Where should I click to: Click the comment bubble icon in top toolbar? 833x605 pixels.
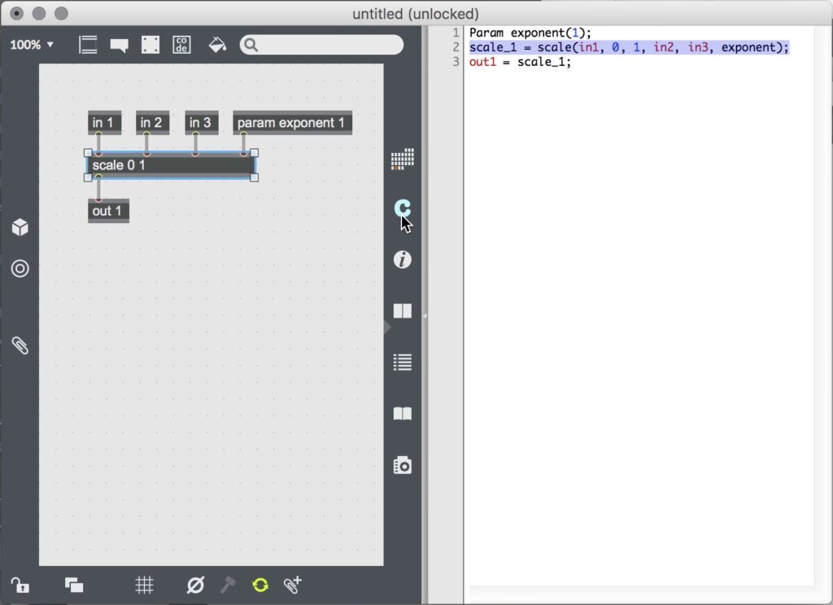(x=120, y=46)
